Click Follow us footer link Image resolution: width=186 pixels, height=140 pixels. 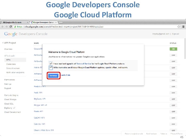164,134
